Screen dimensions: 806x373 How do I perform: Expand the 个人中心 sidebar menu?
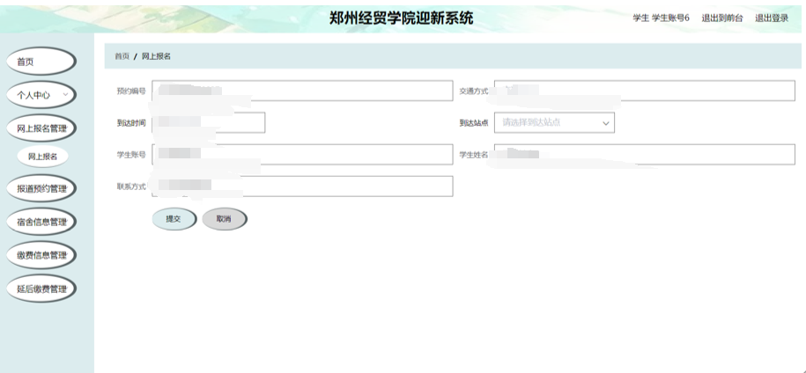click(41, 95)
